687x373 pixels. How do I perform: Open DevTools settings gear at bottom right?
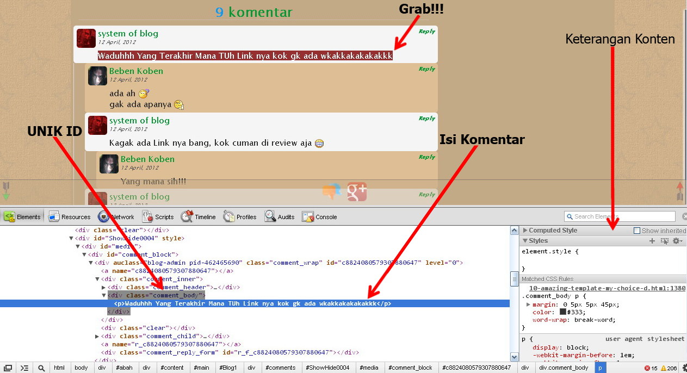click(x=685, y=368)
